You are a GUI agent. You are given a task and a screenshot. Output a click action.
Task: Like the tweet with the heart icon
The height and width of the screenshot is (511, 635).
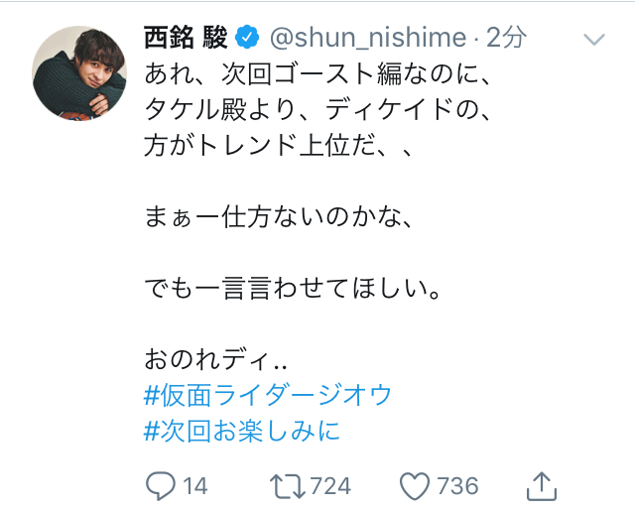pos(415,485)
